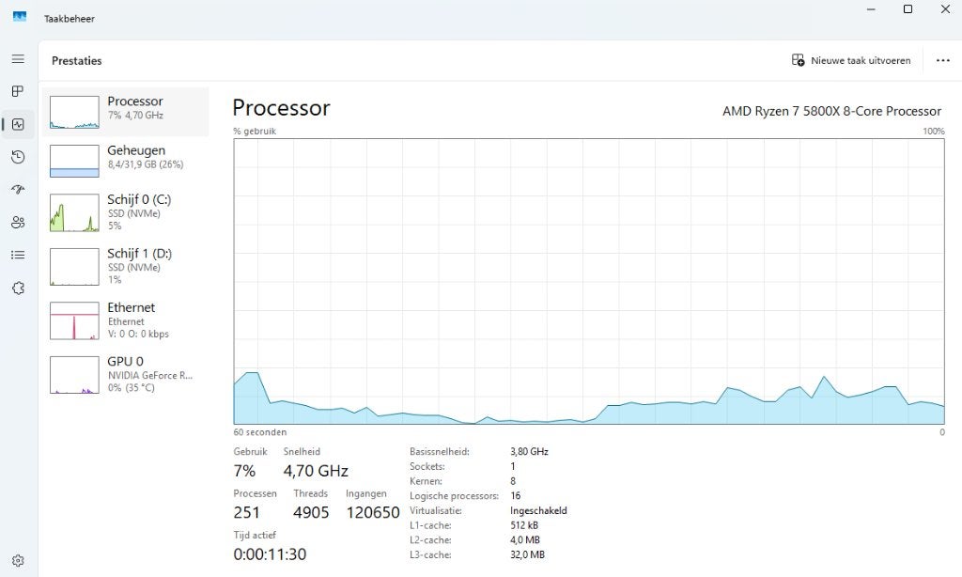Screen dimensions: 962x577
Task: Minimize the Taakbeheer window
Action: click(871, 9)
